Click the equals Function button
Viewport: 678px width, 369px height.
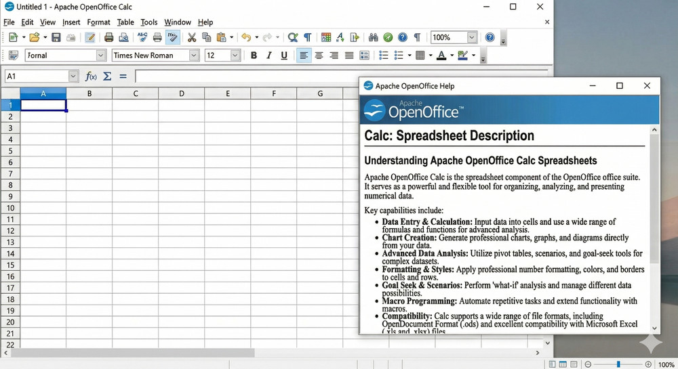[123, 77]
